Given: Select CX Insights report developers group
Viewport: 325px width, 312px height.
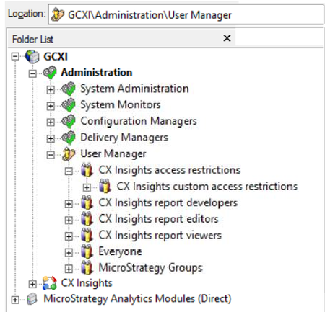Looking at the screenshot, I should pos(168,203).
